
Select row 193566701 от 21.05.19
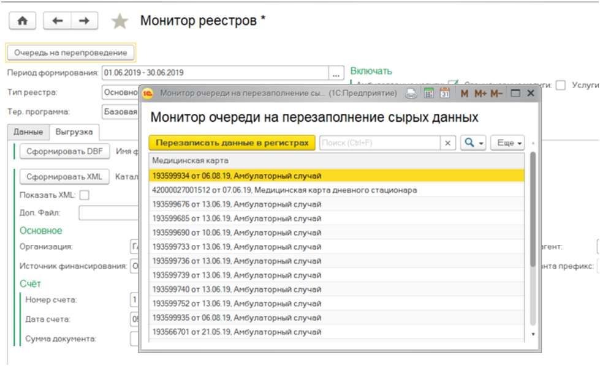tap(336, 332)
